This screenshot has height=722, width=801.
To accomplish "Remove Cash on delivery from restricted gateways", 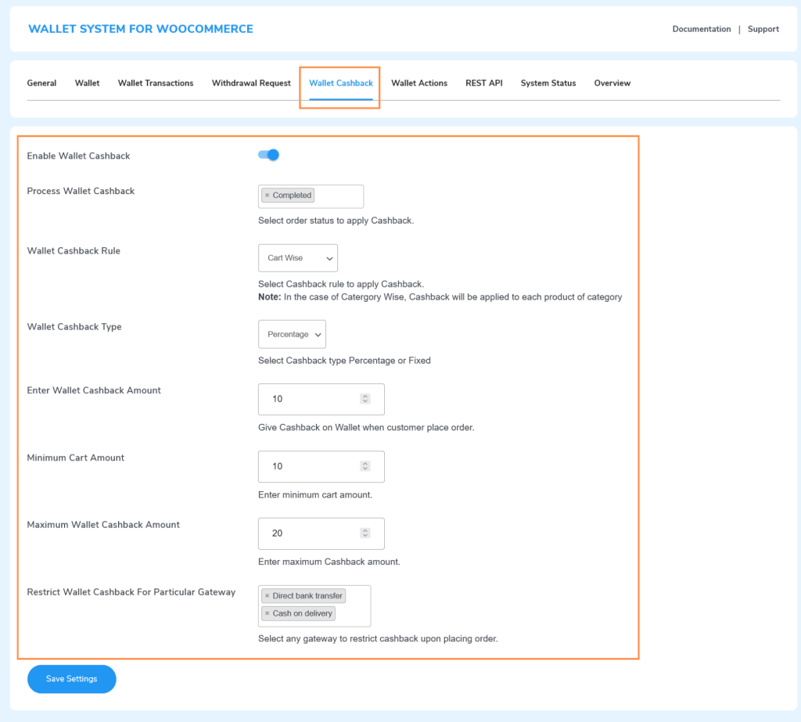I will (x=267, y=613).
